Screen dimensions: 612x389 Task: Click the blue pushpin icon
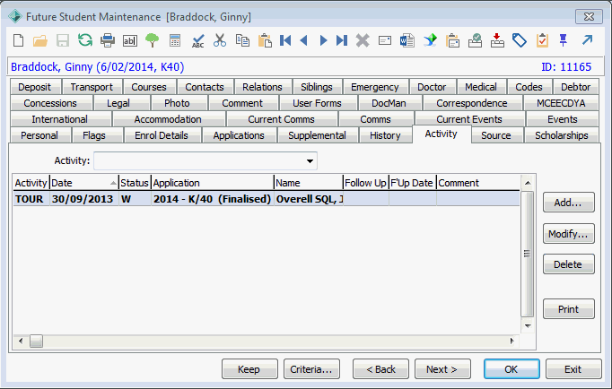pyautogui.click(x=564, y=40)
